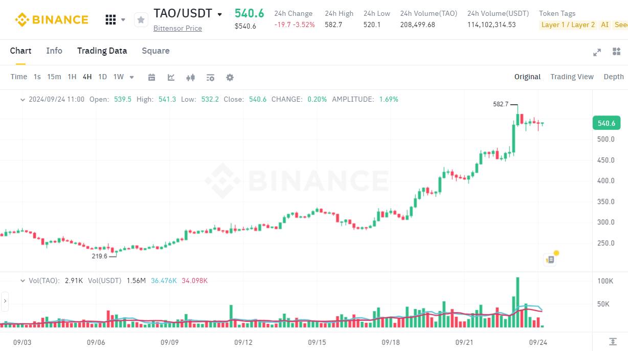Screen dimensions: 628x351
Task: Change candlestick chart type icon
Action: 191,77
